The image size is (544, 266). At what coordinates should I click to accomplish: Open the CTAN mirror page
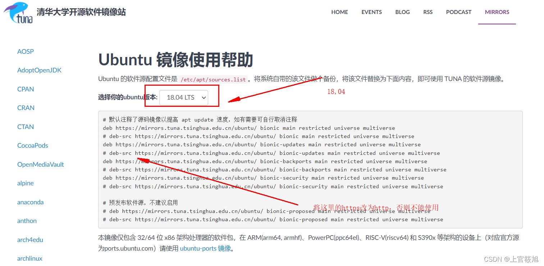[25, 127]
